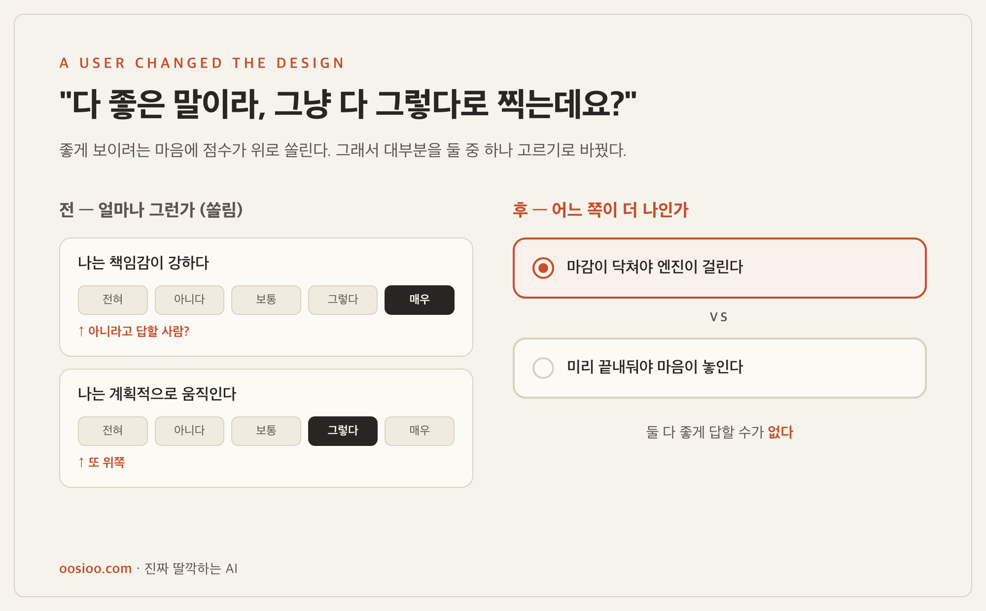Click the 후 — 어느 쪽이 더 나인가 heading
Screen dimensions: 986x611
[600, 210]
